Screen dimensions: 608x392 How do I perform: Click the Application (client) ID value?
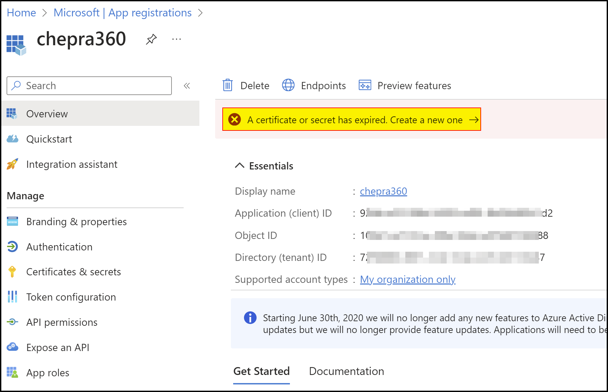(456, 213)
